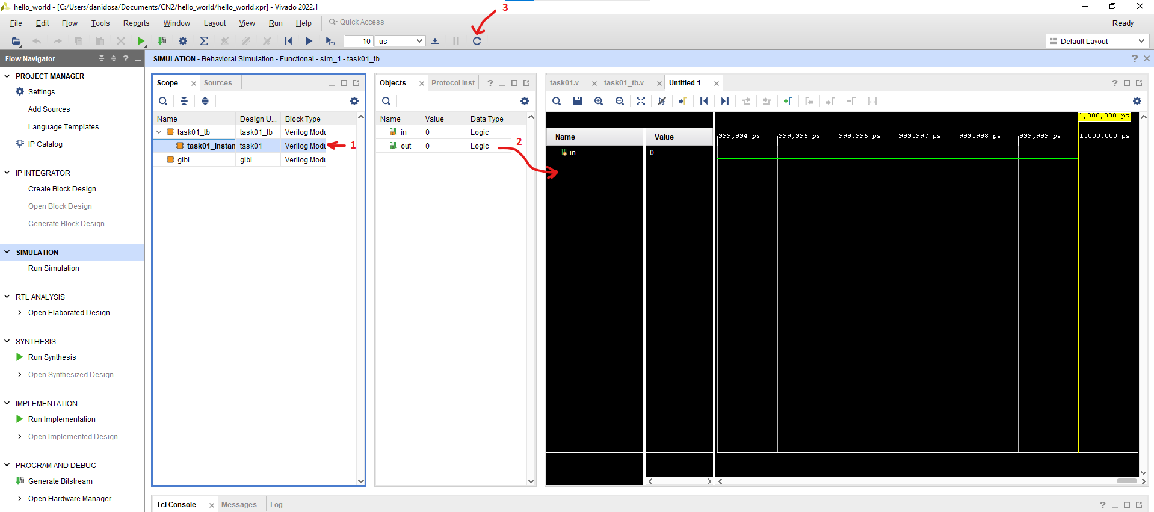
Task: Collapse all in Flow Navigator header
Action: (102, 58)
